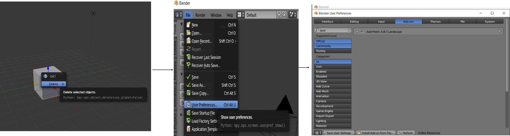Select the Game Engine add-on category
The image size is (510, 136).
[333, 111]
